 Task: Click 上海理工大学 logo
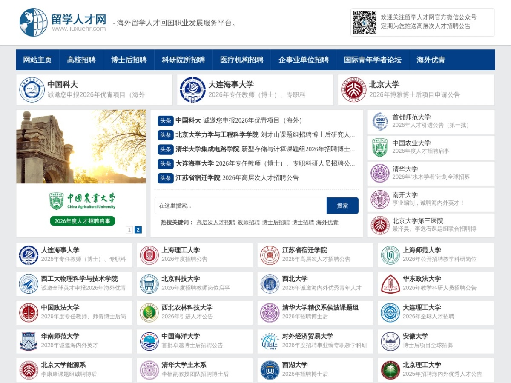pos(149,255)
